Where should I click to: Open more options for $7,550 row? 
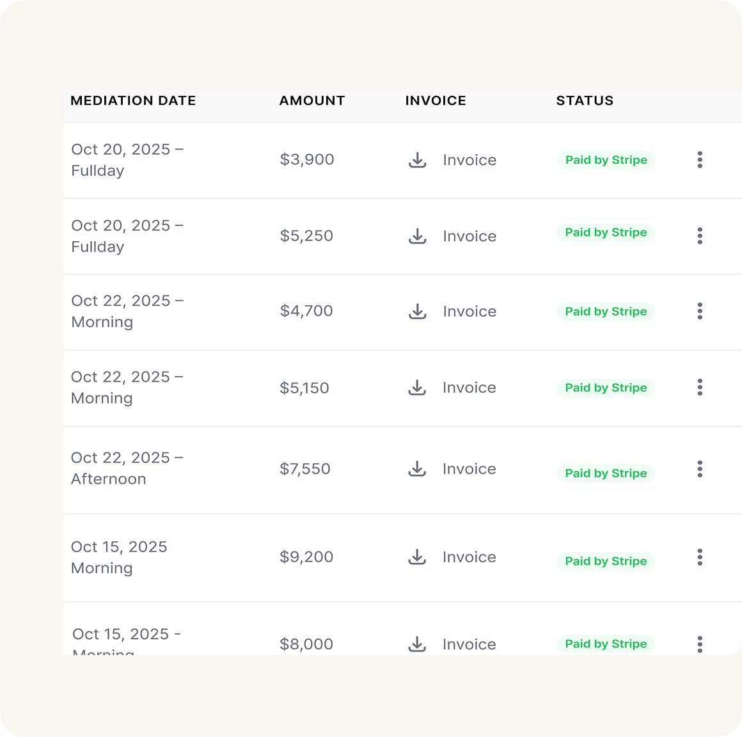coord(700,469)
